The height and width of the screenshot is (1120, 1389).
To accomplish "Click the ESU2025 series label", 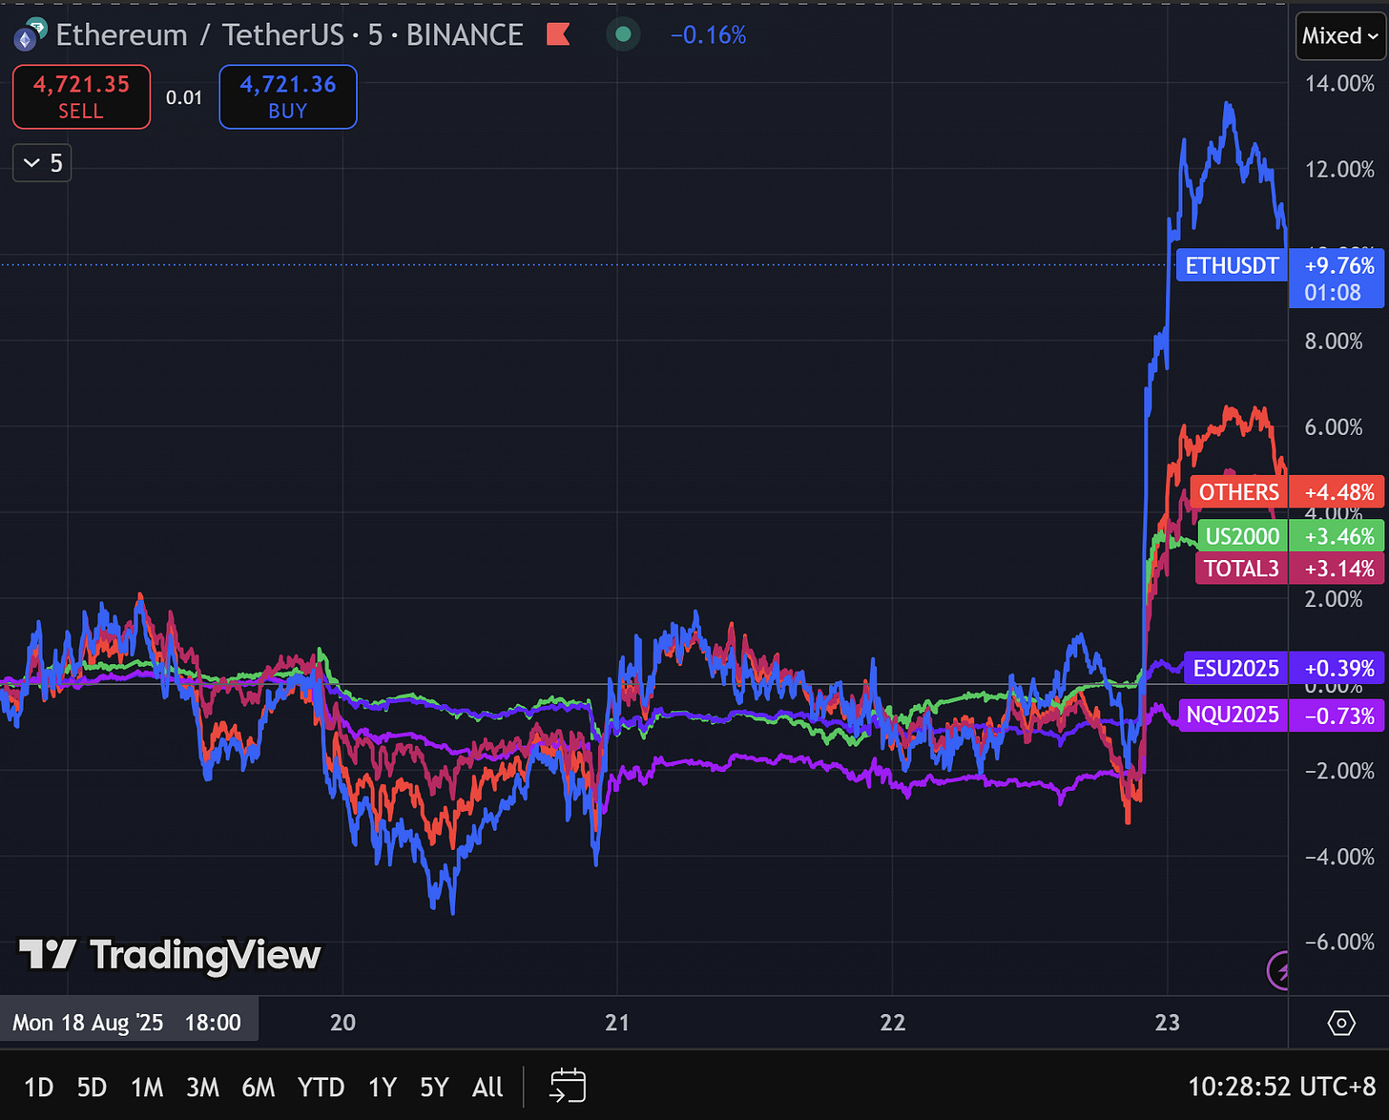I will (1235, 669).
